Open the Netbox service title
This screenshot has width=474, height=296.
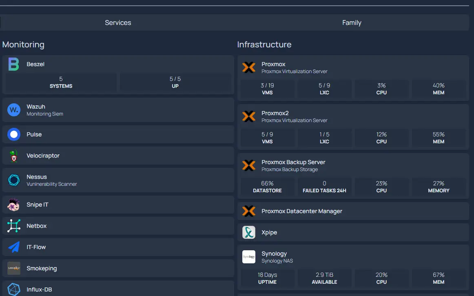click(x=37, y=226)
